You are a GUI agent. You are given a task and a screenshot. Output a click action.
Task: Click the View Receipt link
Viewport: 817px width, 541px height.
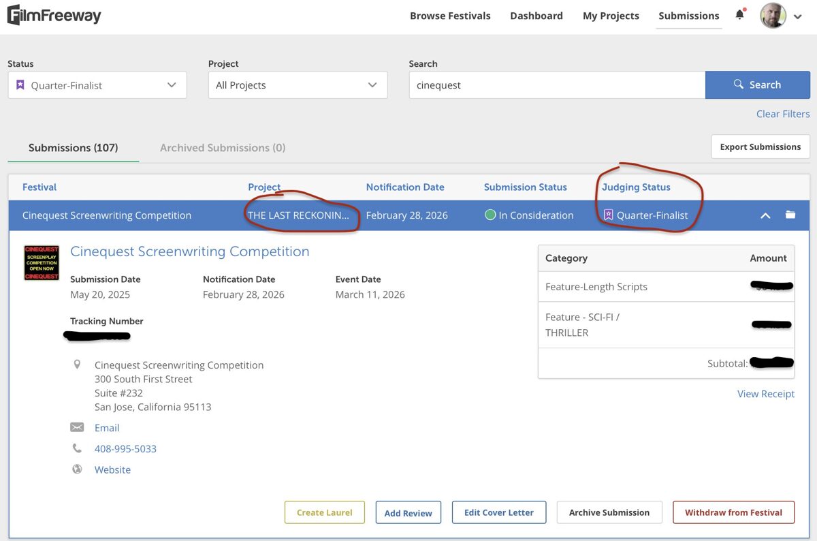pyautogui.click(x=765, y=394)
